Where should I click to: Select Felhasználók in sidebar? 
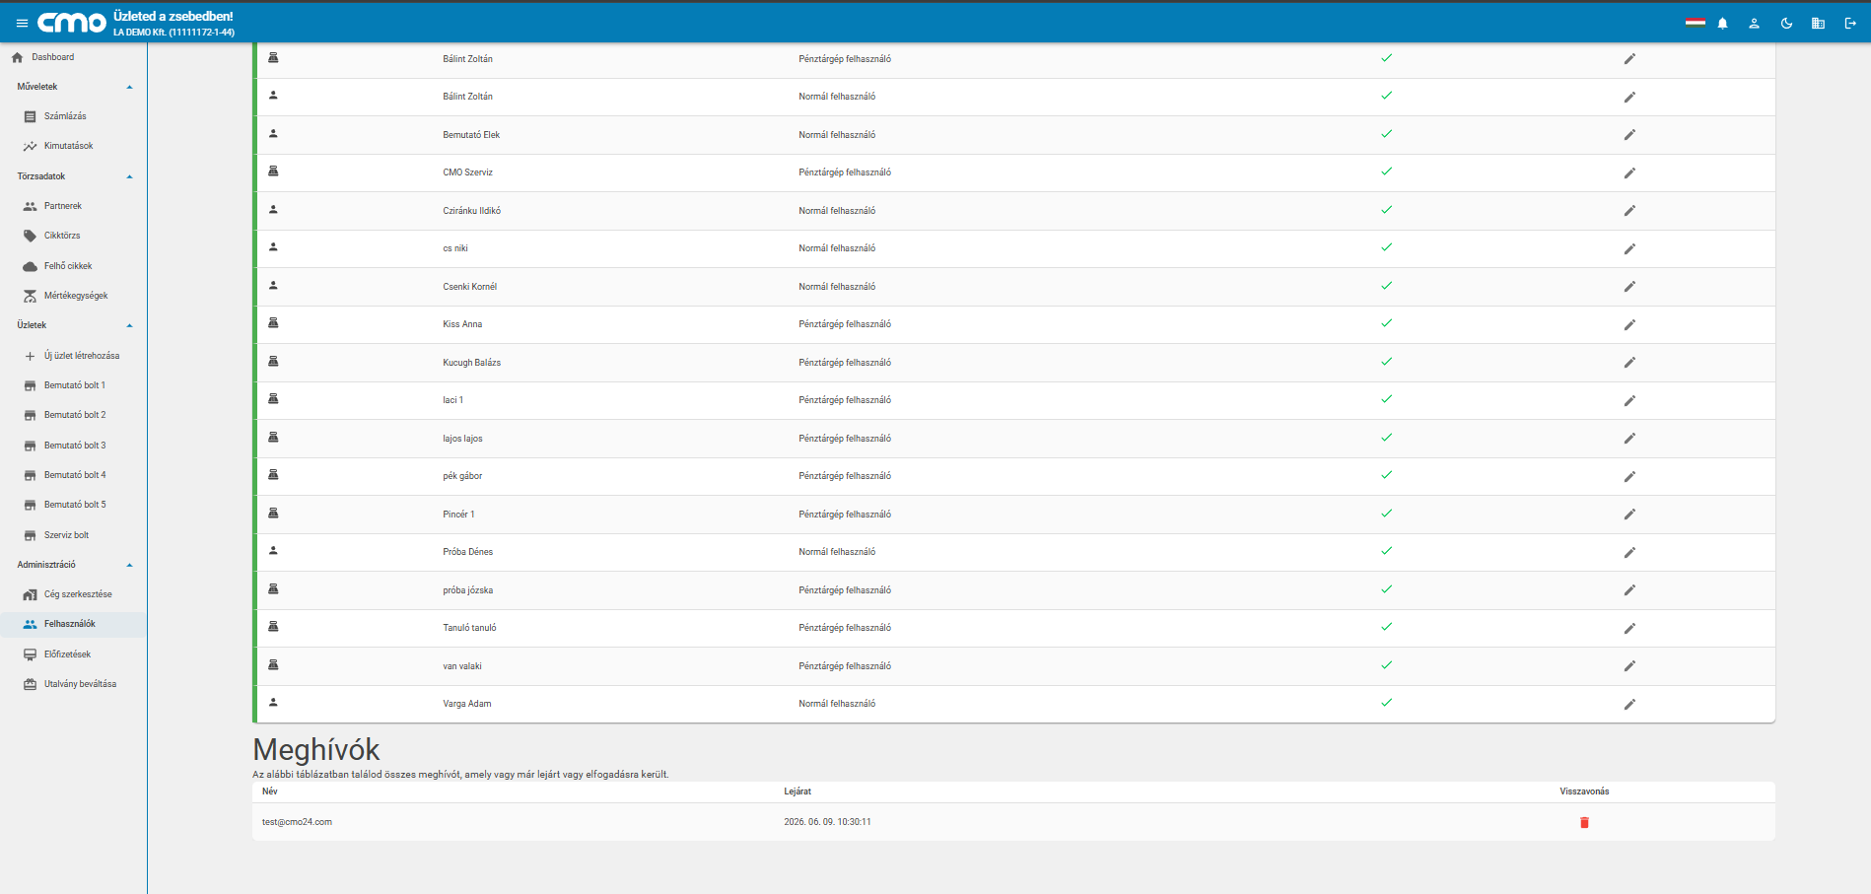tap(73, 624)
